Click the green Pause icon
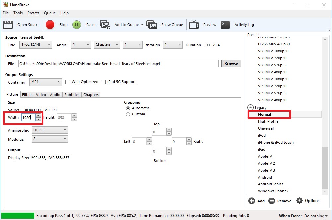332x220 pixels. coord(77,25)
